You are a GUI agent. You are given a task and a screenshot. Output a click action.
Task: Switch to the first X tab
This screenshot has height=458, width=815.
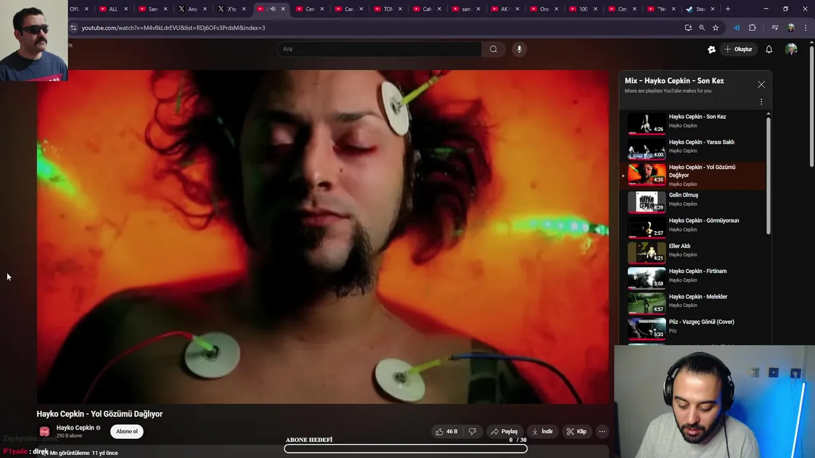click(x=192, y=9)
